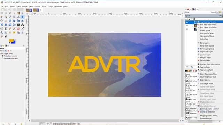
Task: Open tool options panel configuration menu
Action: pyautogui.click(x=24, y=45)
